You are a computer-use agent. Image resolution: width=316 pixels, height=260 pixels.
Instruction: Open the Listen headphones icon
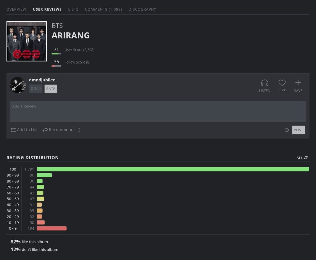click(x=265, y=83)
